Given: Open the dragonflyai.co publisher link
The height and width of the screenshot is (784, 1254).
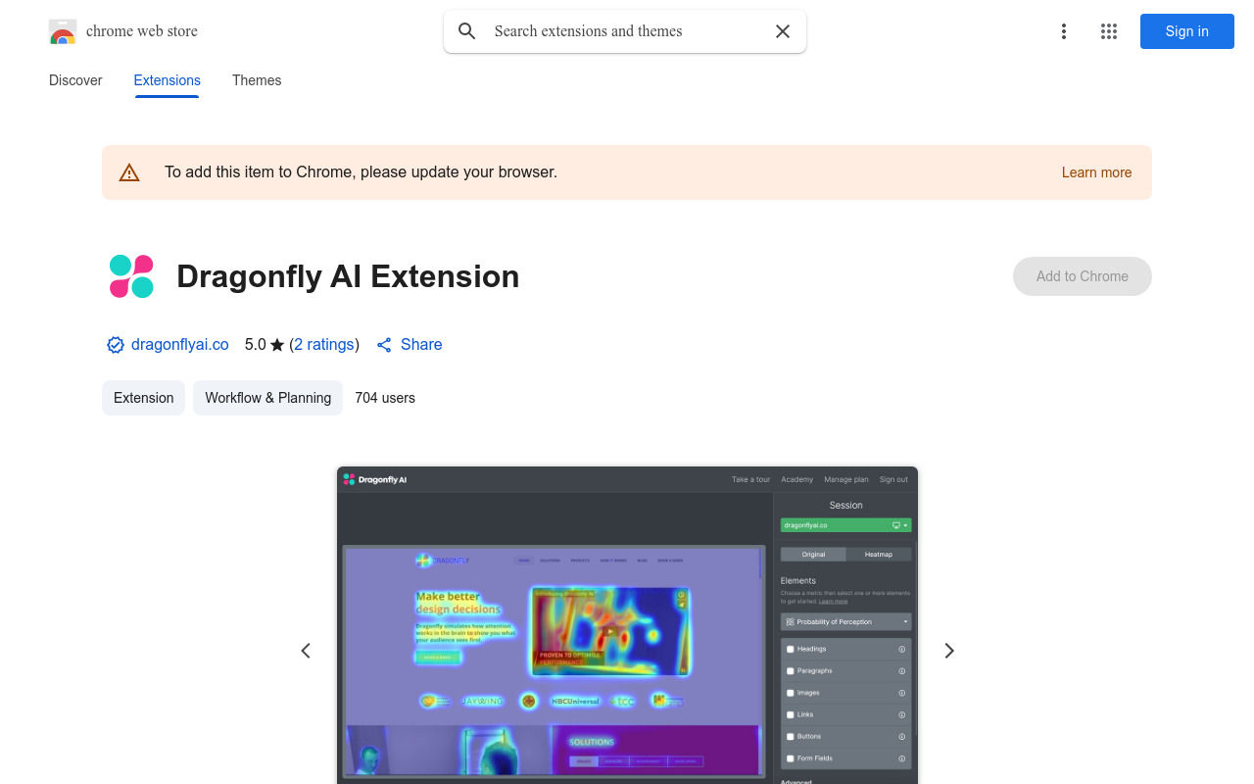Looking at the screenshot, I should point(180,345).
